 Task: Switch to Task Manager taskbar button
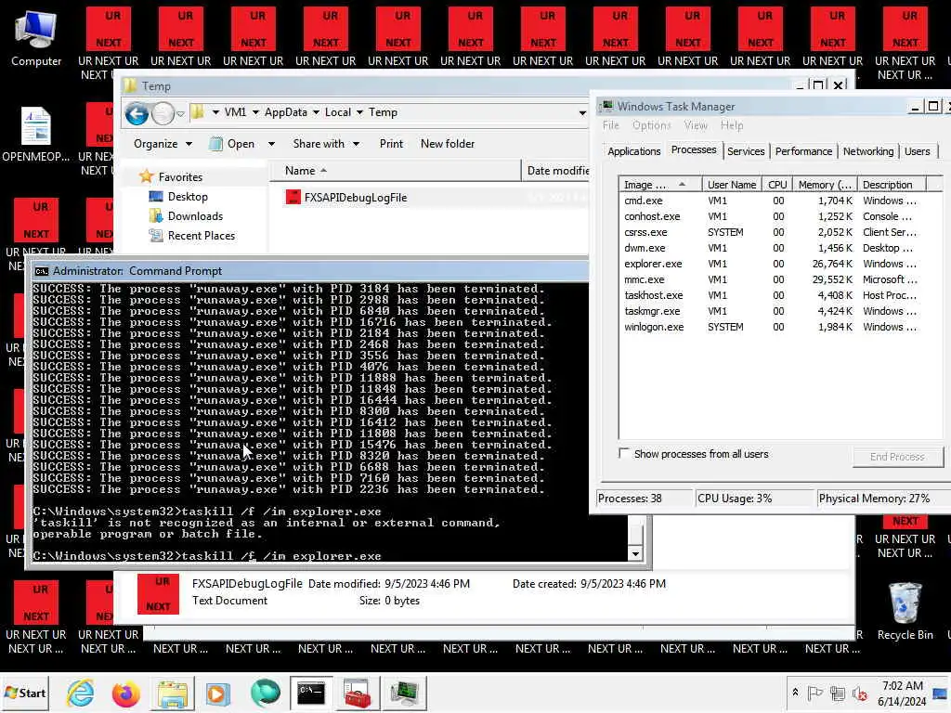coord(404,693)
